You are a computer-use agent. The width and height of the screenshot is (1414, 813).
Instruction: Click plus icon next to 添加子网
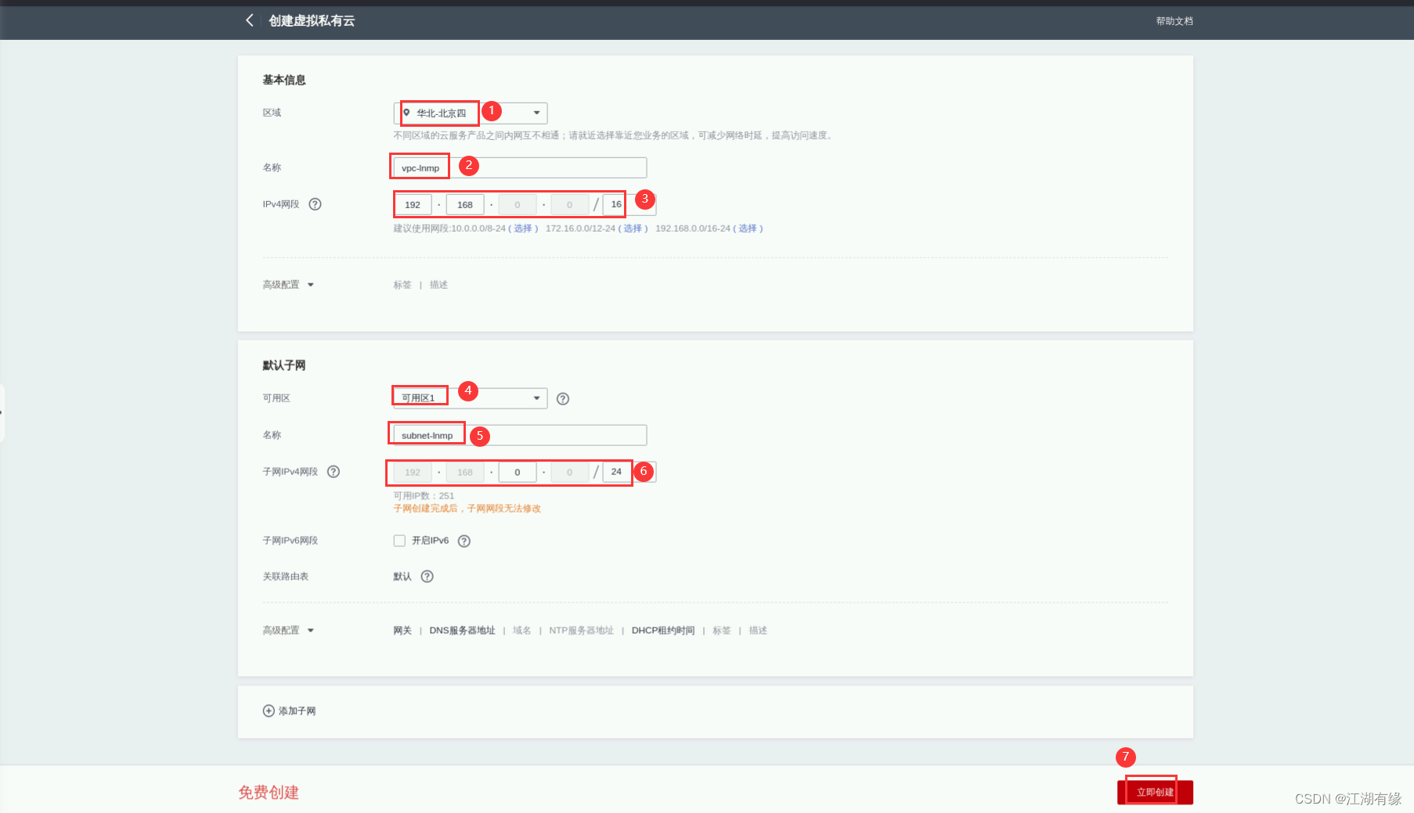[266, 710]
